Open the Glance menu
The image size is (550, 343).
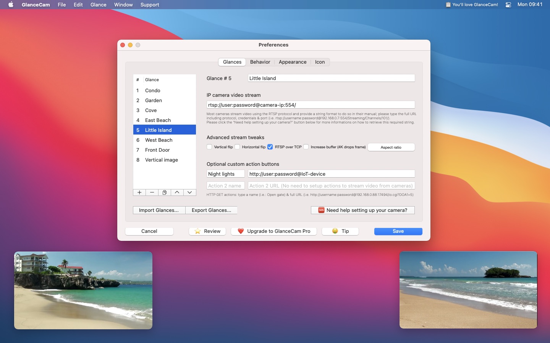pos(99,5)
